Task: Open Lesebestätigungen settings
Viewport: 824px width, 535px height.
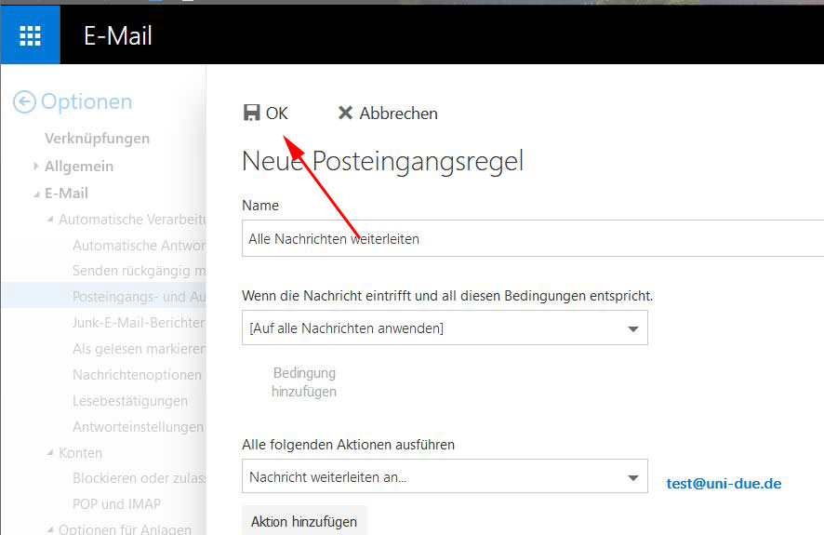Action: coord(130,401)
